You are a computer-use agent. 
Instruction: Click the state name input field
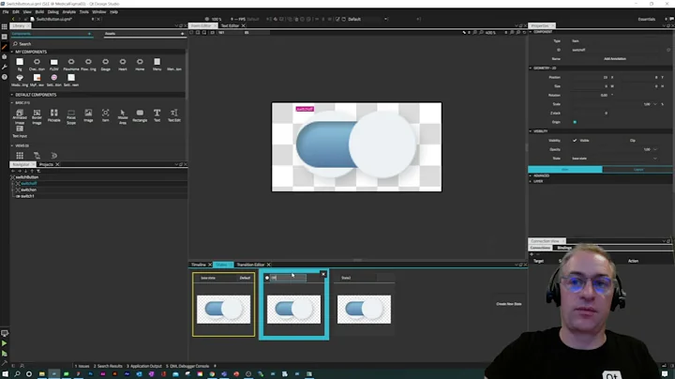click(289, 278)
